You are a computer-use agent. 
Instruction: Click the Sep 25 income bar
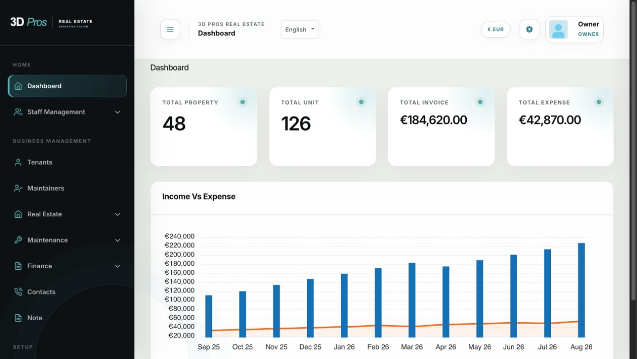(x=208, y=316)
